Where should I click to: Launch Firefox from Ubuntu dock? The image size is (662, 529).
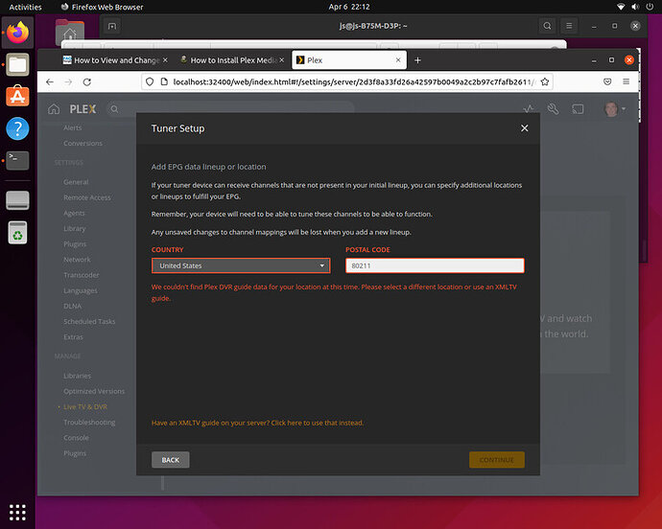tap(17, 33)
